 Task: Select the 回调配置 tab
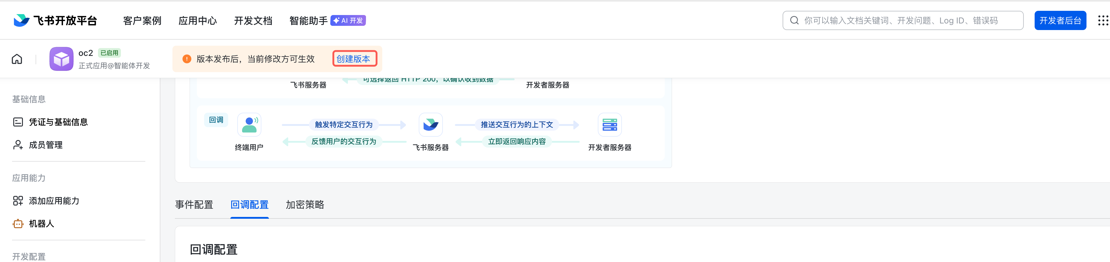250,205
